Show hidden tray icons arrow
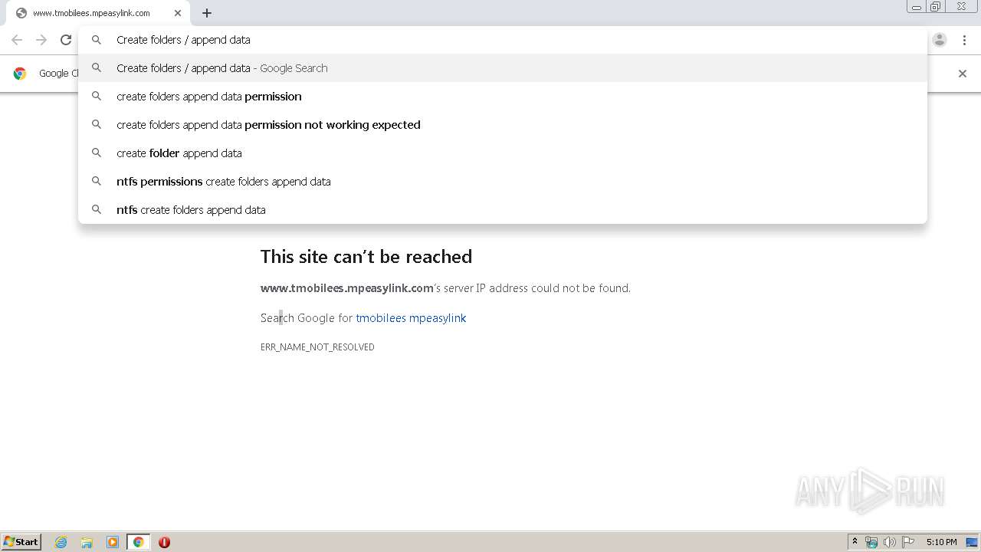 coord(855,542)
